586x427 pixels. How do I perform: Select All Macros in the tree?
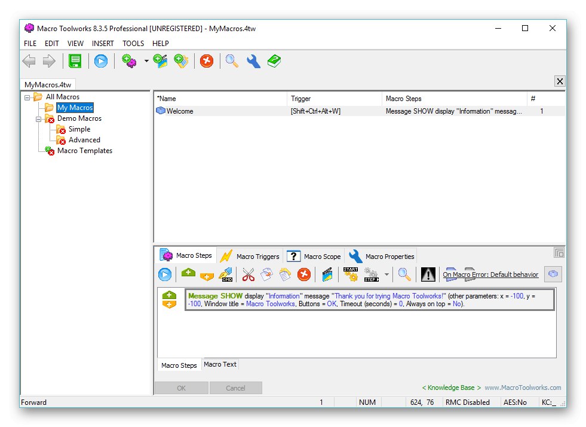click(x=63, y=97)
